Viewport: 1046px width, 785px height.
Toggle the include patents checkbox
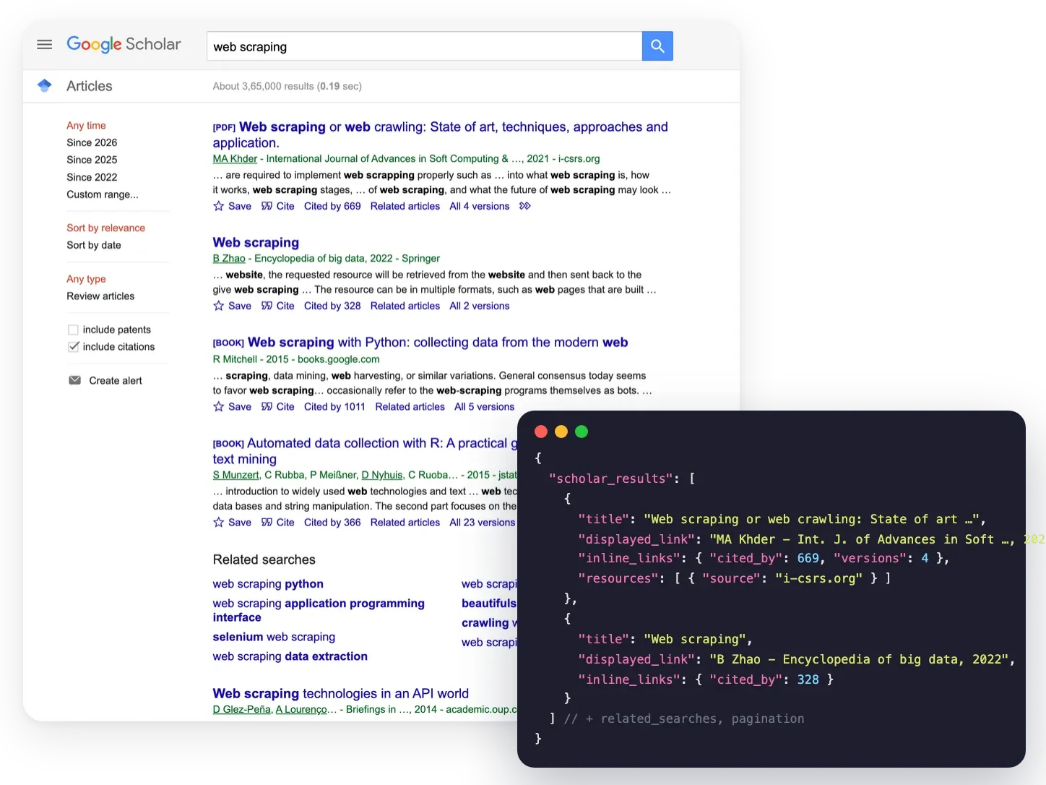(73, 330)
